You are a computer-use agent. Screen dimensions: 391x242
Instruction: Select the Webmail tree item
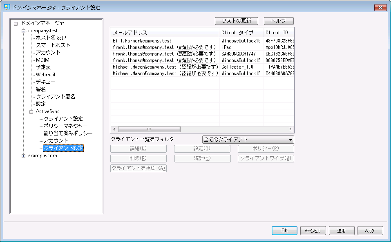(x=45, y=75)
